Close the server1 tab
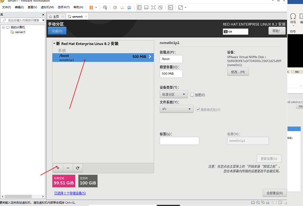 pos(86,16)
